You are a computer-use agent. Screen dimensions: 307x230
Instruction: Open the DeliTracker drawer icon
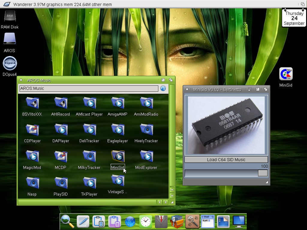coord(89,130)
